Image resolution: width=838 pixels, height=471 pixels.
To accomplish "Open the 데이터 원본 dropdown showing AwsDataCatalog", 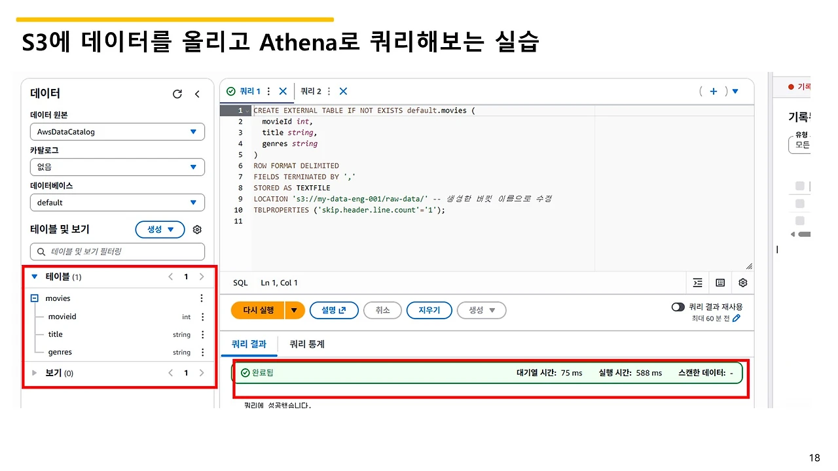I will point(117,131).
